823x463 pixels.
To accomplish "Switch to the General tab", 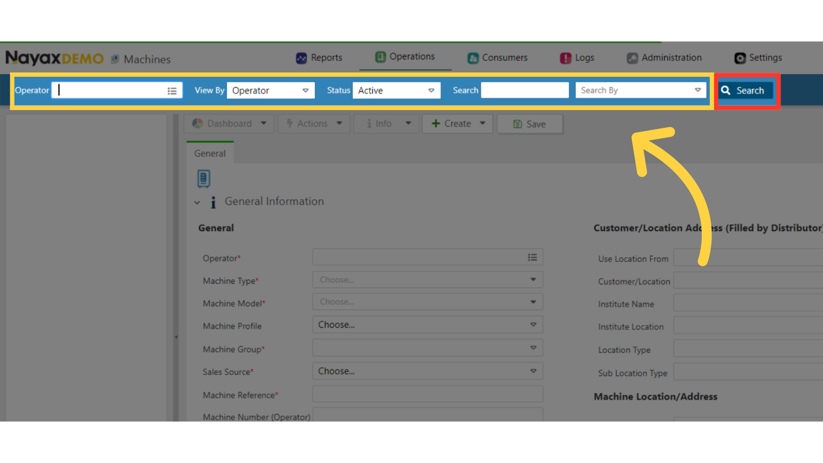I will pos(210,153).
